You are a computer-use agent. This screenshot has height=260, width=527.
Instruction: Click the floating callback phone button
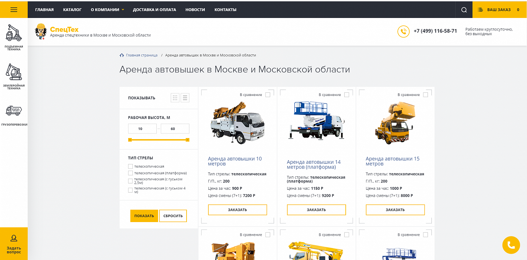(511, 245)
